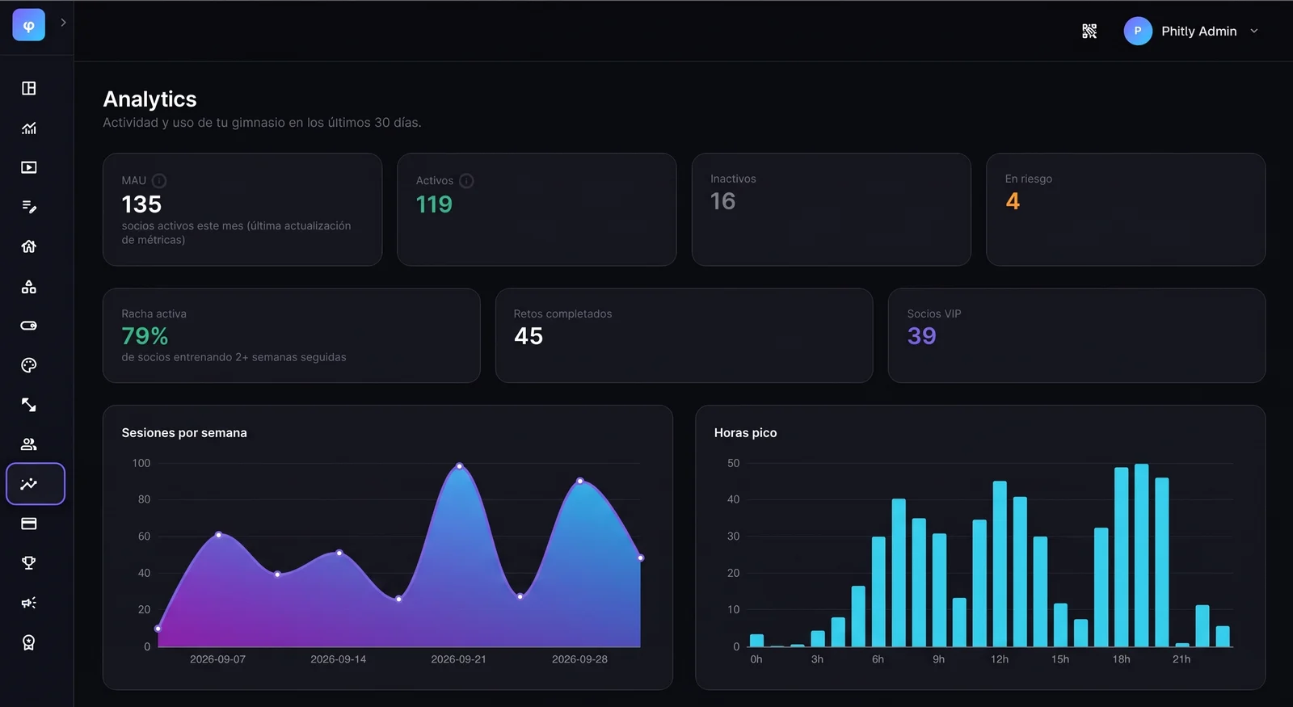
Task: Click the data point near 2026-09-28 peak
Action: click(x=580, y=481)
